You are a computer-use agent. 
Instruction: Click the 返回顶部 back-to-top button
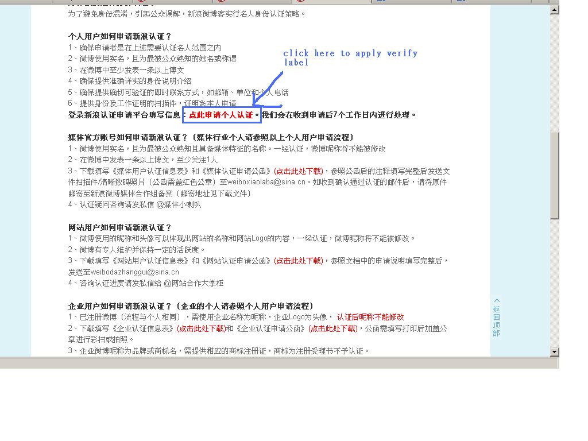click(x=497, y=317)
